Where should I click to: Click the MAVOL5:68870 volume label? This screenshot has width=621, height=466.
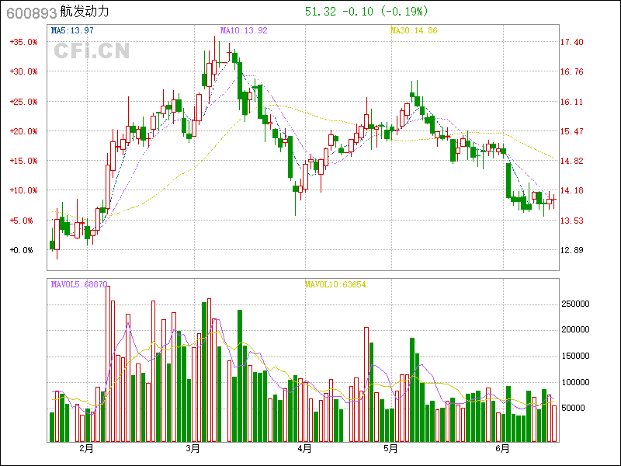[78, 285]
